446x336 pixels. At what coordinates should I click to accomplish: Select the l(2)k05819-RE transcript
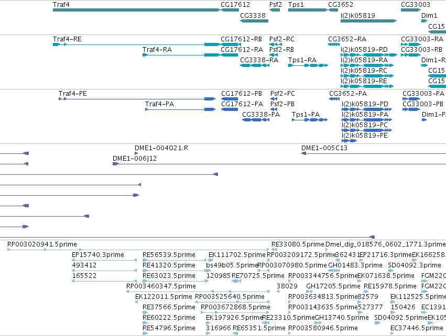pyautogui.click(x=367, y=86)
